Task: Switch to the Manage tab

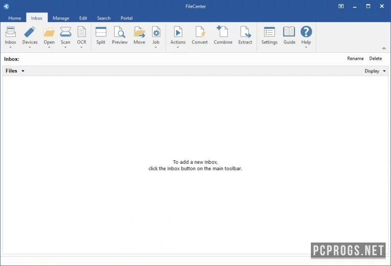Action: pyautogui.click(x=61, y=18)
